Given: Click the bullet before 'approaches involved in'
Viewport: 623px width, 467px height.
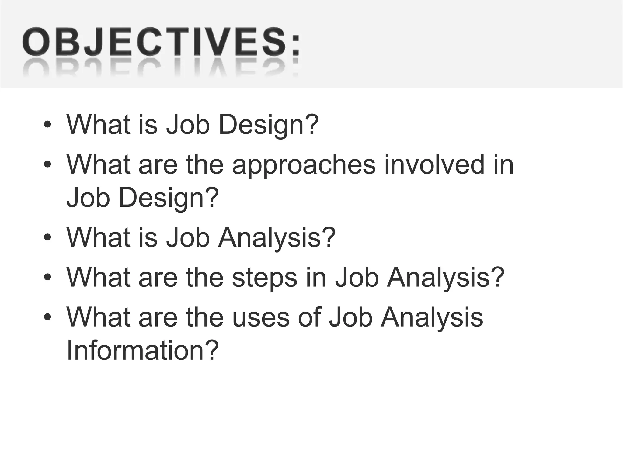Looking at the screenshot, I should click(x=47, y=164).
